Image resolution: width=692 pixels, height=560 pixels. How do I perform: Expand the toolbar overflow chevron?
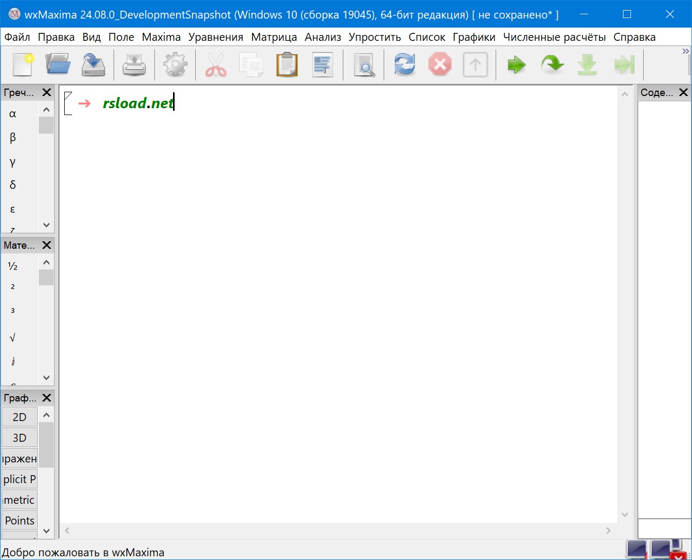tap(686, 51)
